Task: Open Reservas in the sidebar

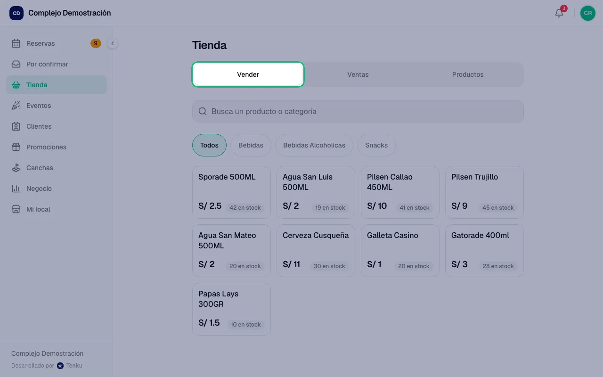Action: click(x=57, y=43)
